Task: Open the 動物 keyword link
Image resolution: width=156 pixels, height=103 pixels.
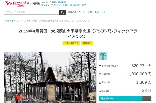Action: (x=97, y=12)
